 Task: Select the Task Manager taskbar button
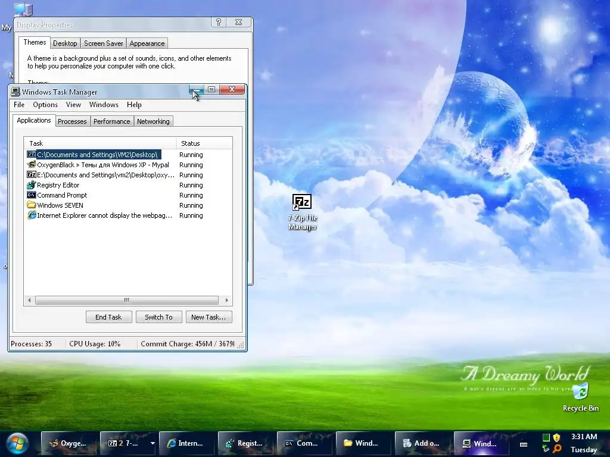(x=481, y=443)
